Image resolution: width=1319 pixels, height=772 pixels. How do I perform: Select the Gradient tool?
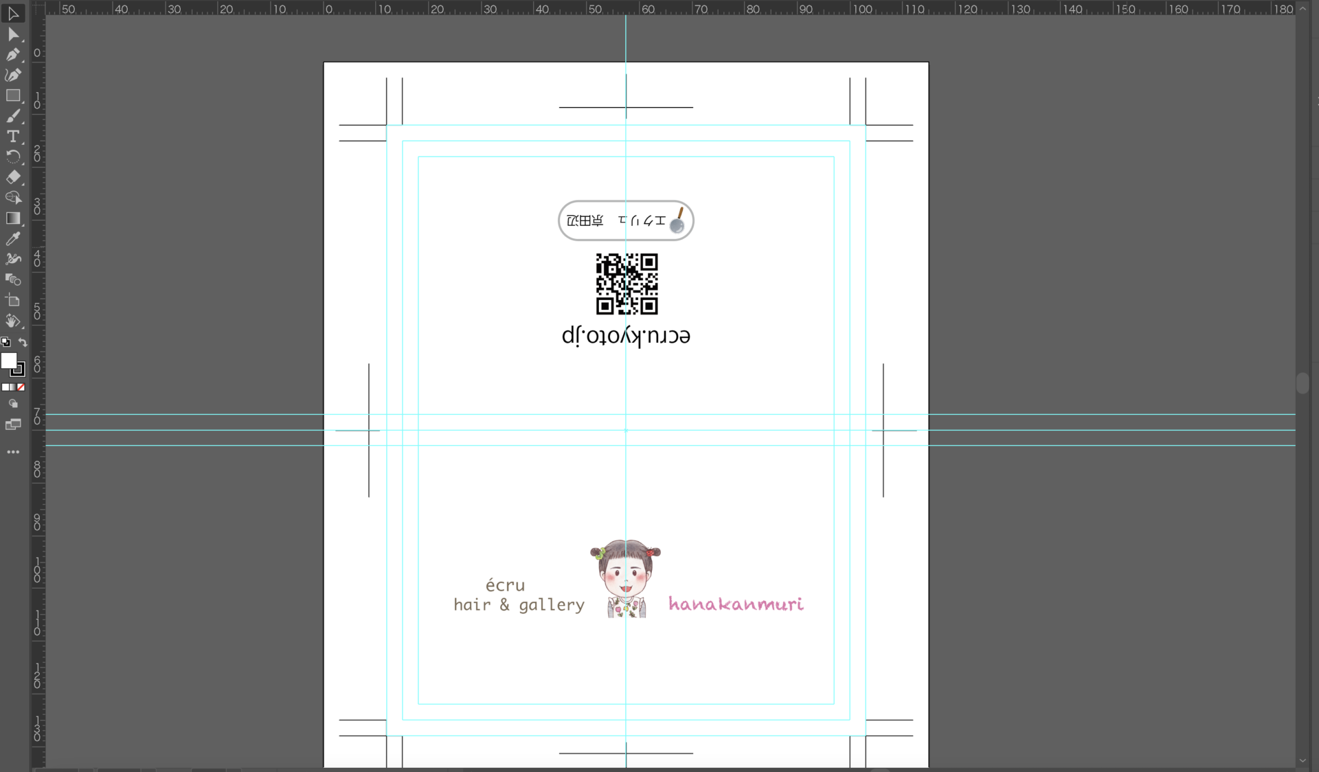click(13, 218)
